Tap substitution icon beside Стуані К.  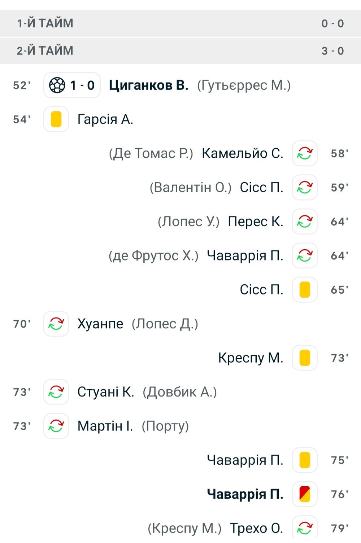coord(56,392)
